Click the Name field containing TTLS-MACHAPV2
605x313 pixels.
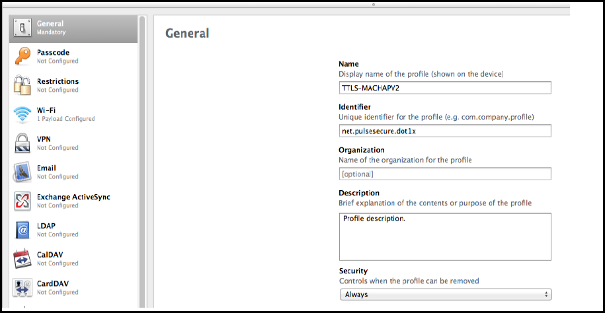445,88
